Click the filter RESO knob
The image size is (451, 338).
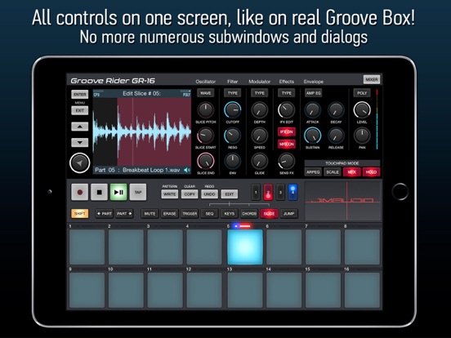(232, 136)
